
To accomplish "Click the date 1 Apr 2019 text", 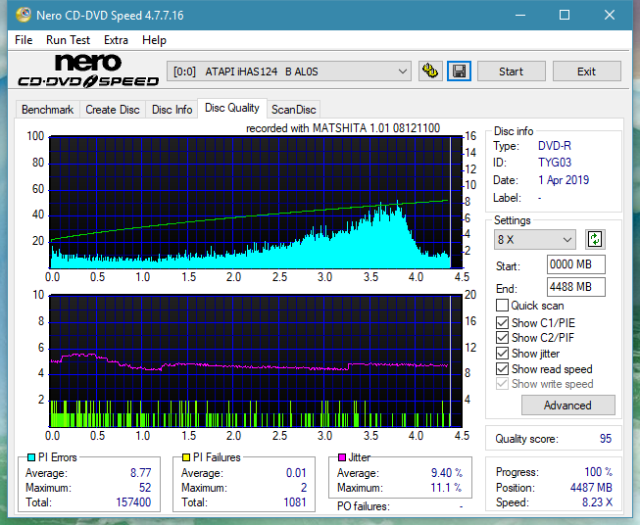I will click(564, 180).
